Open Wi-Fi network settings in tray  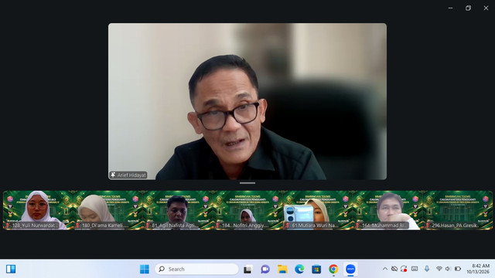439,269
